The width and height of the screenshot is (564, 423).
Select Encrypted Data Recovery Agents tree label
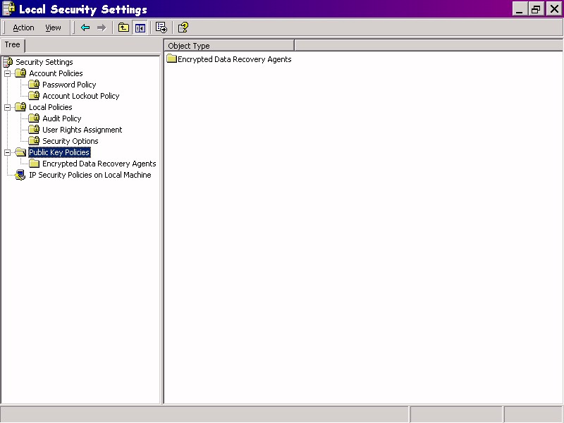click(x=99, y=164)
